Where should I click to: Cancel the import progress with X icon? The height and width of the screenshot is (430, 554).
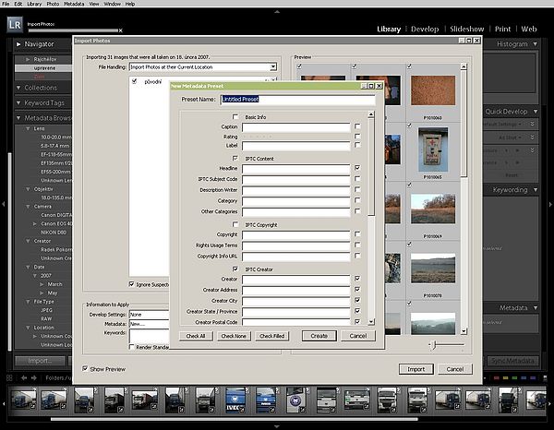point(120,30)
